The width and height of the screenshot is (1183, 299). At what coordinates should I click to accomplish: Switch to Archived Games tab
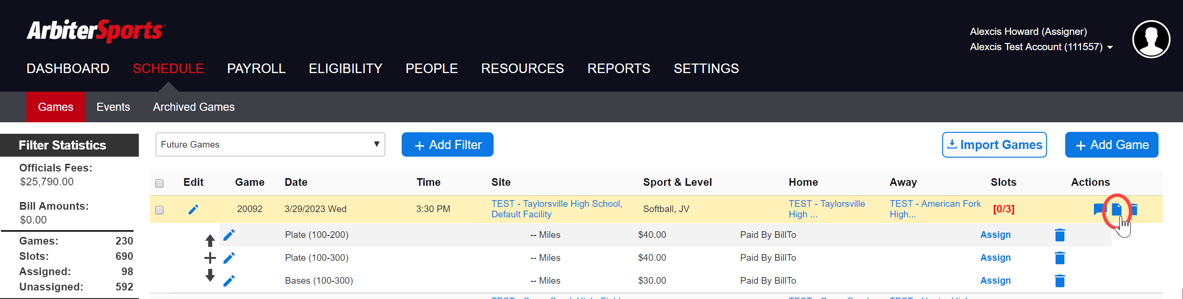click(193, 107)
